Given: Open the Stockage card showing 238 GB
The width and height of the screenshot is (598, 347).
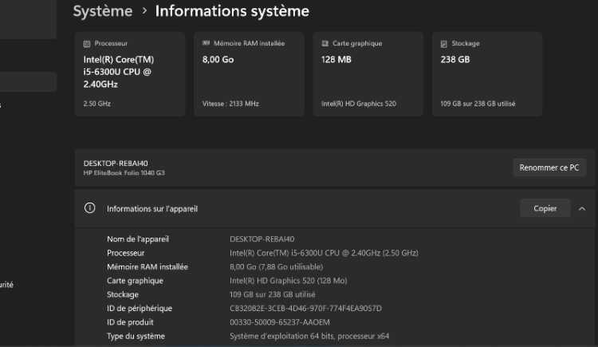Looking at the screenshot, I should pyautogui.click(x=487, y=74).
